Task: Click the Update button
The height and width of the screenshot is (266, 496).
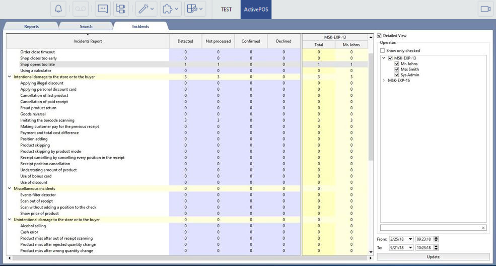Action: pos(433,257)
